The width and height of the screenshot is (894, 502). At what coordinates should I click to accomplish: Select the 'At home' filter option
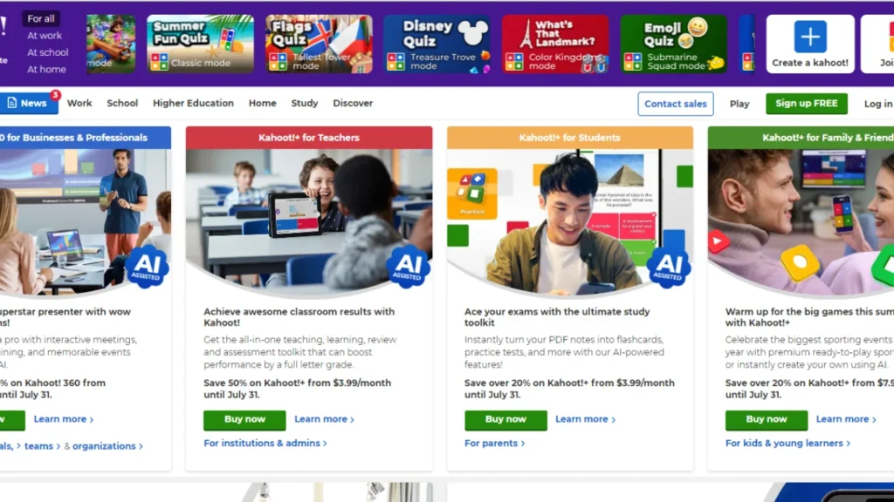click(x=47, y=70)
